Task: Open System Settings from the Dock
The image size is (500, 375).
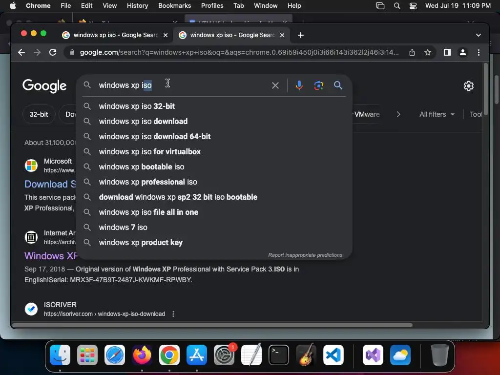Action: pyautogui.click(x=224, y=355)
